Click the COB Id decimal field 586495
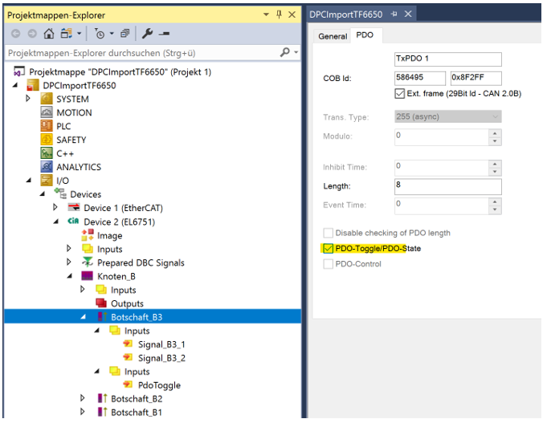Image resolution: width=547 pixels, height=423 pixels. 420,78
